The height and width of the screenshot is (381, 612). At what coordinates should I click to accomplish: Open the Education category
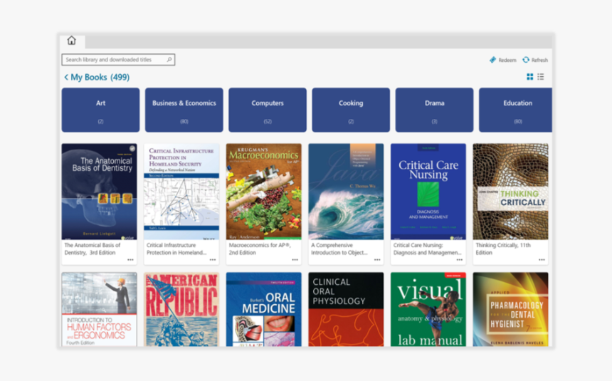coord(517,110)
